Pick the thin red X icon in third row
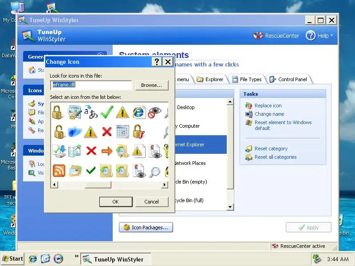 91,151
